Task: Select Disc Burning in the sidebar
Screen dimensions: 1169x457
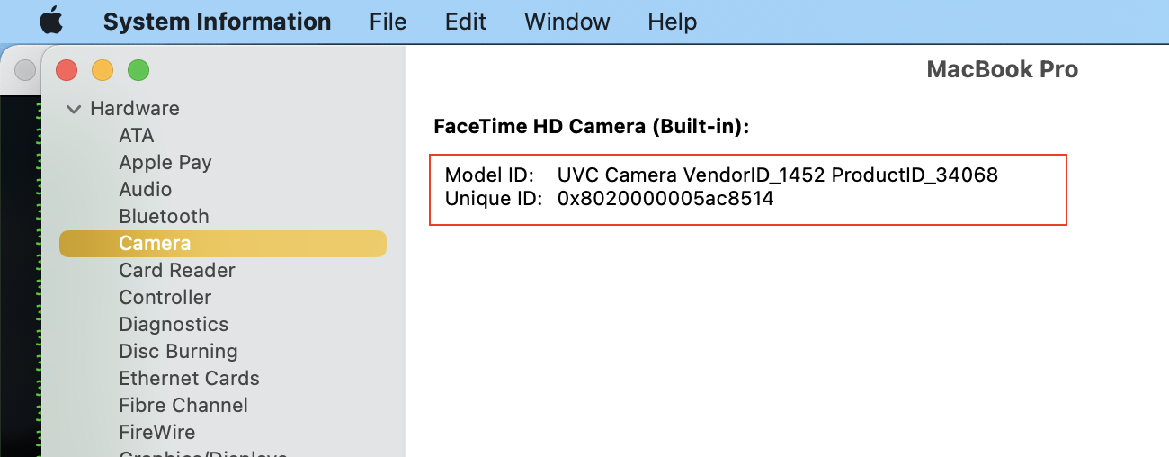Action: click(x=178, y=352)
